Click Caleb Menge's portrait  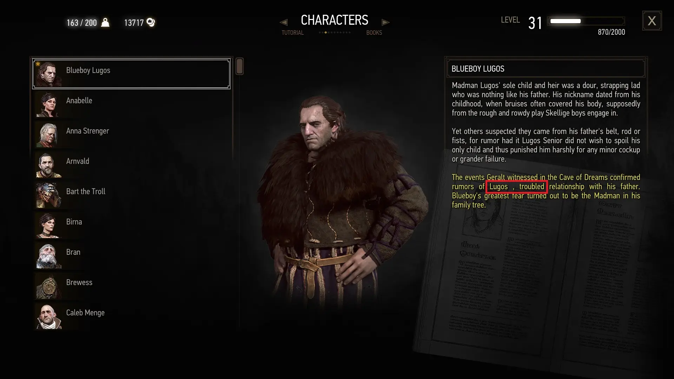(48, 316)
